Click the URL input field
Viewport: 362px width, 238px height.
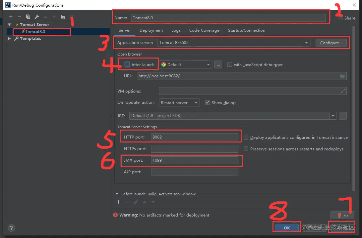click(x=242, y=76)
